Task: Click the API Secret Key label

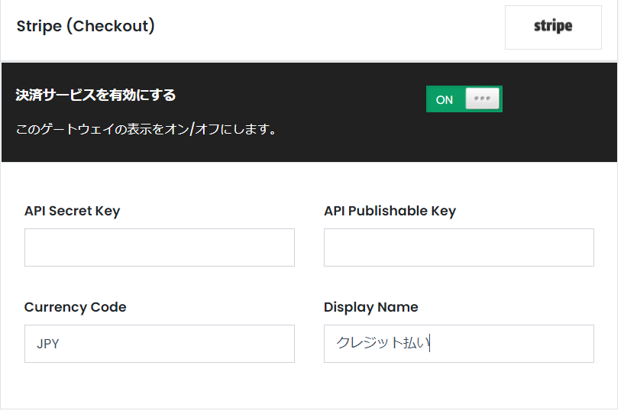Action: coord(72,211)
